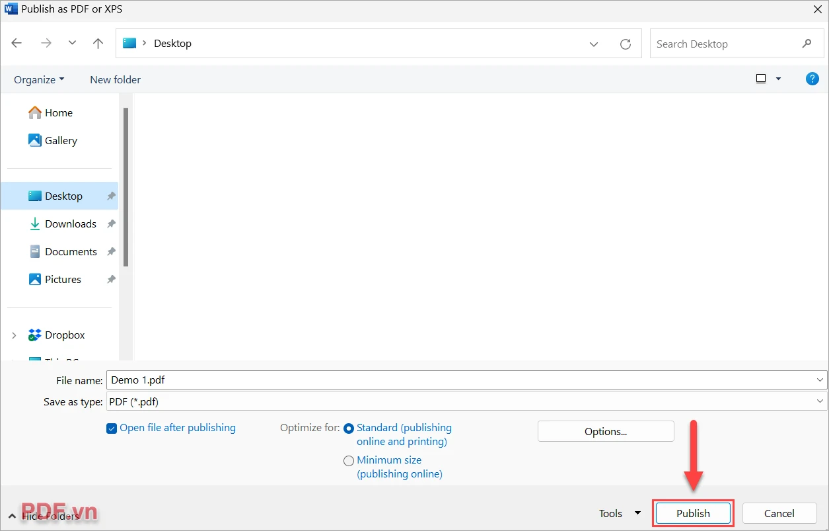829x531 pixels.
Task: Select Minimum size radio button
Action: [x=349, y=460]
